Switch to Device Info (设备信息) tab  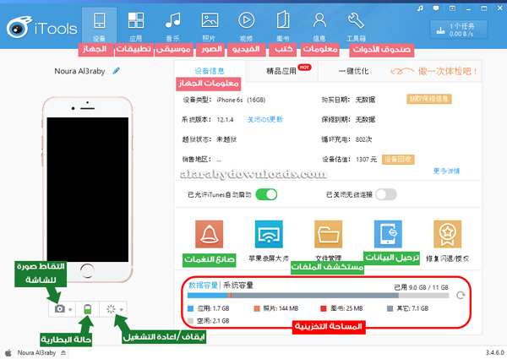pos(210,71)
